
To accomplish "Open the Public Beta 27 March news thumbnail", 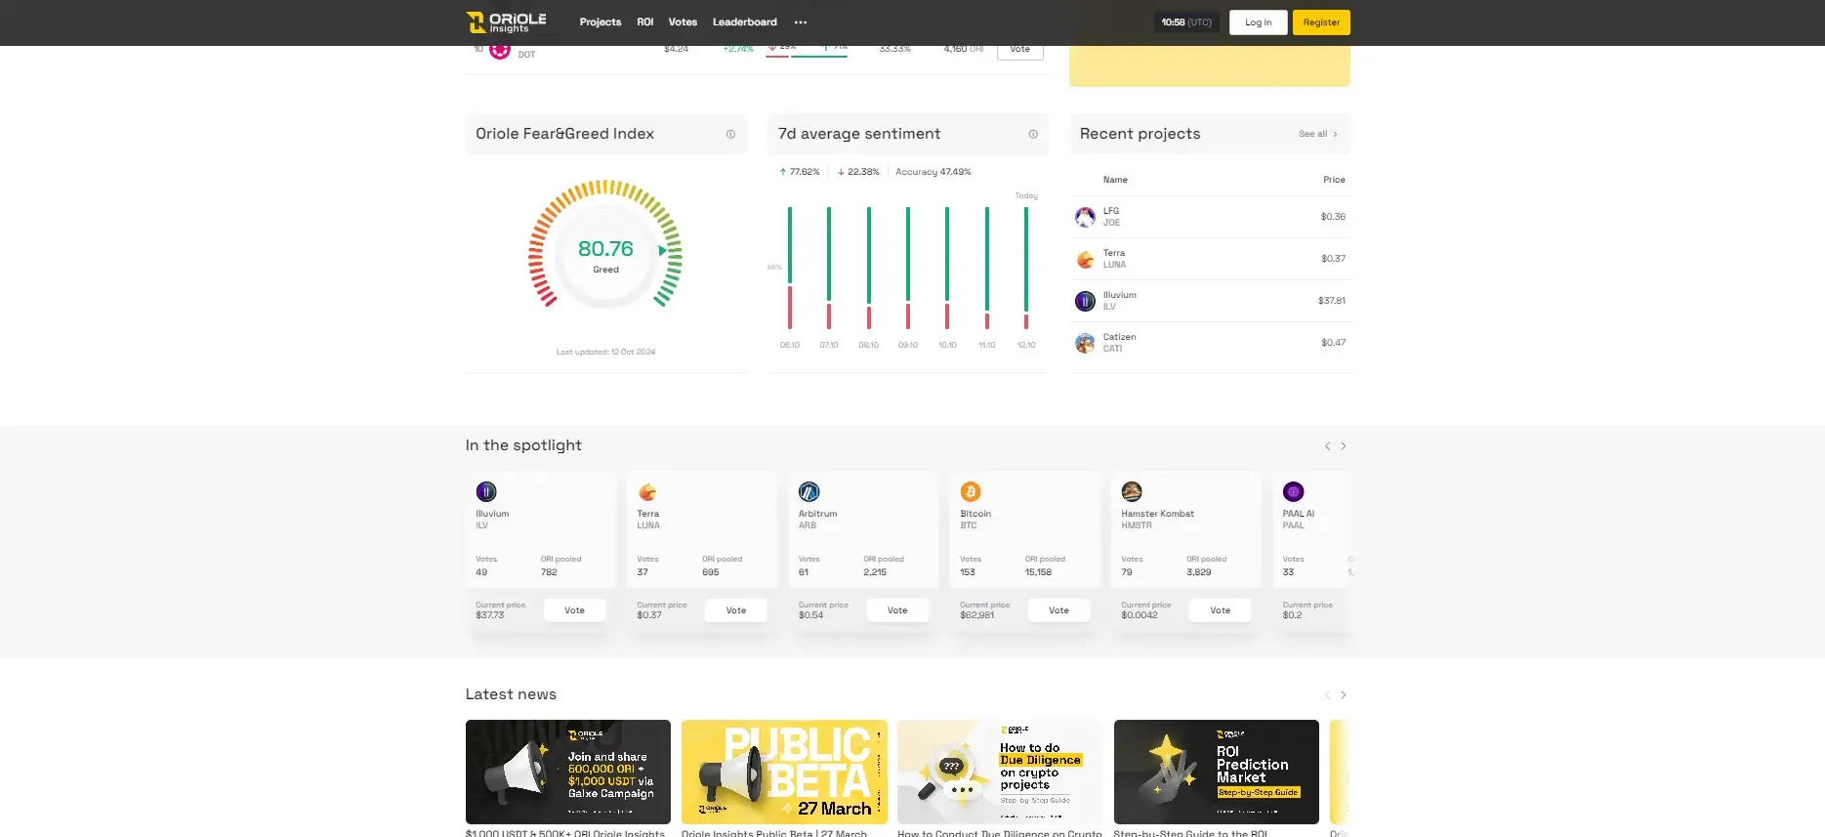I will tap(784, 772).
